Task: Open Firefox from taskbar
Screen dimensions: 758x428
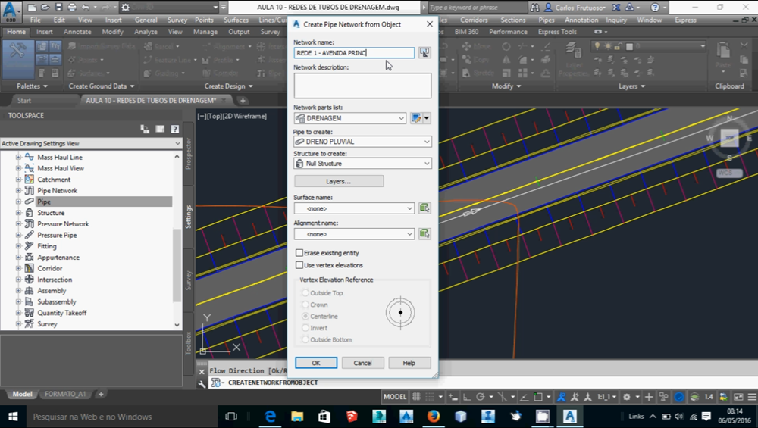Action: coord(433,417)
